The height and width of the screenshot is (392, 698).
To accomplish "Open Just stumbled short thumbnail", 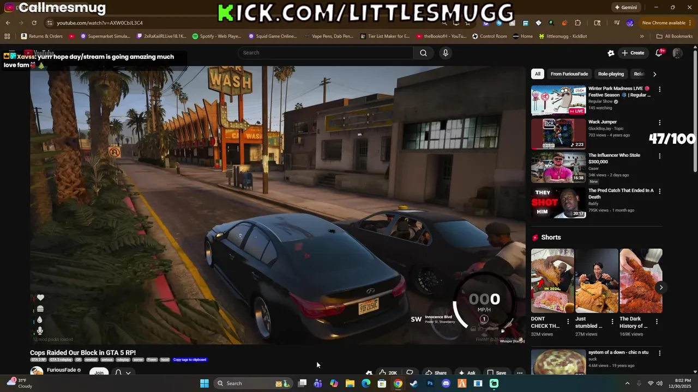I will coord(597,280).
